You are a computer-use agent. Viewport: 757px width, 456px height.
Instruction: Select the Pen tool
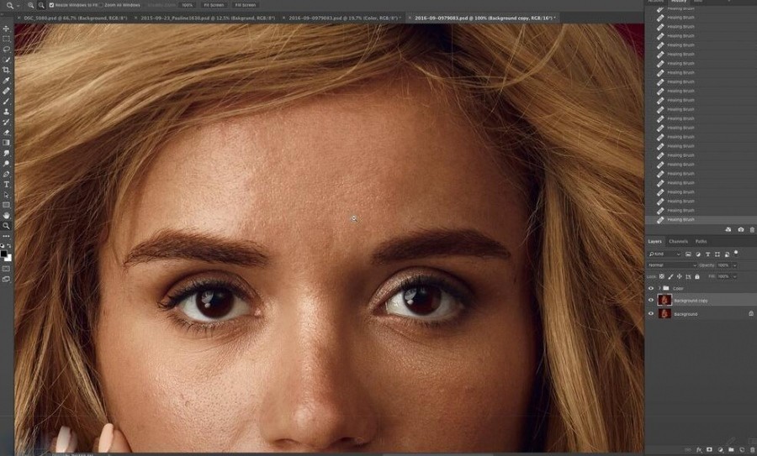coord(6,174)
